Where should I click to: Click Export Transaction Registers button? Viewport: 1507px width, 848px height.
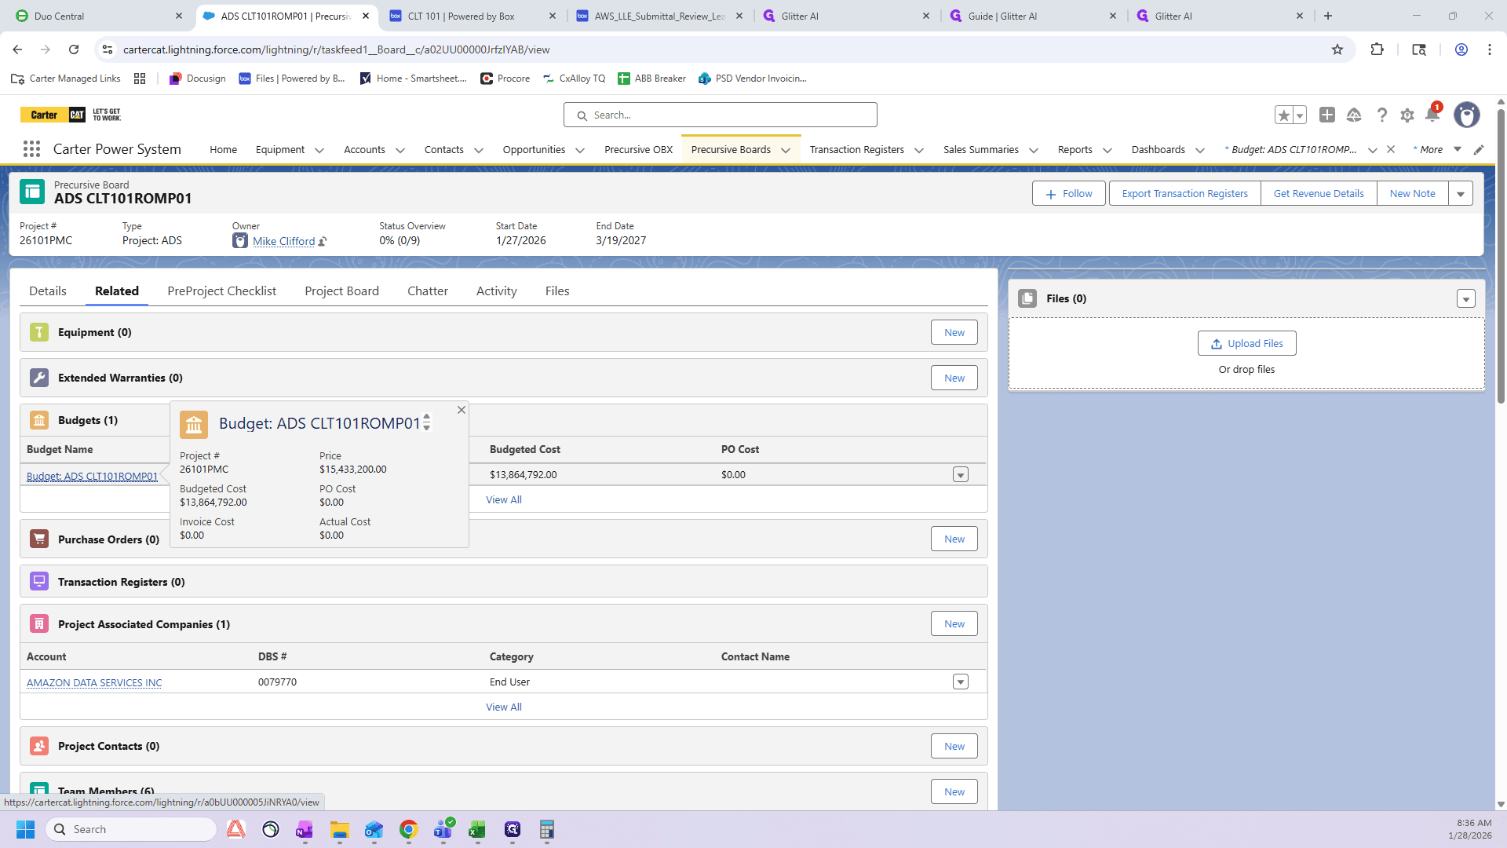click(x=1185, y=193)
